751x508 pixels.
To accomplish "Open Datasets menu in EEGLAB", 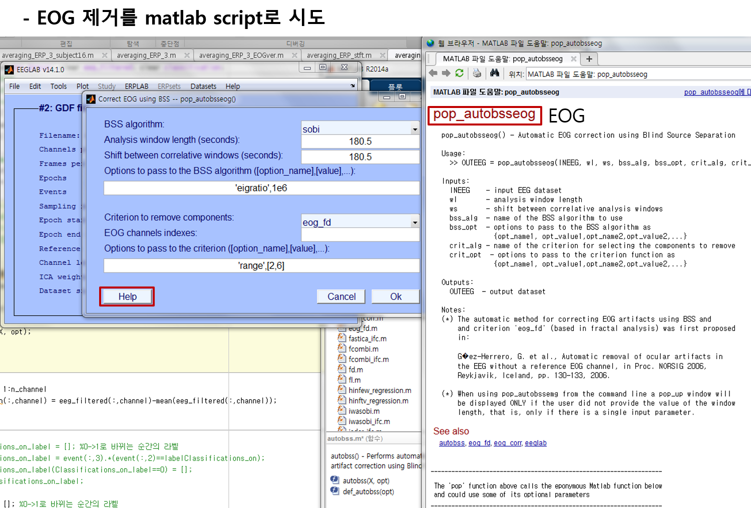I will (x=203, y=86).
